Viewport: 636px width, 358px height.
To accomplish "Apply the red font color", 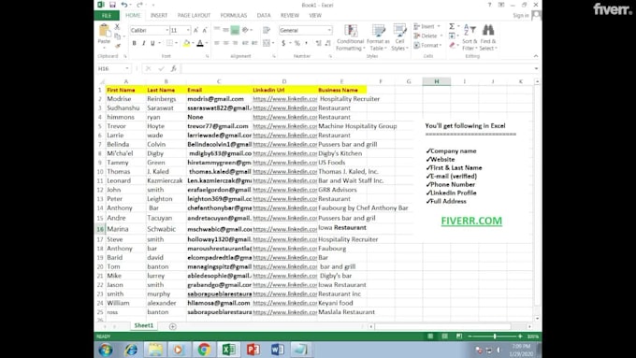I will [x=200, y=43].
